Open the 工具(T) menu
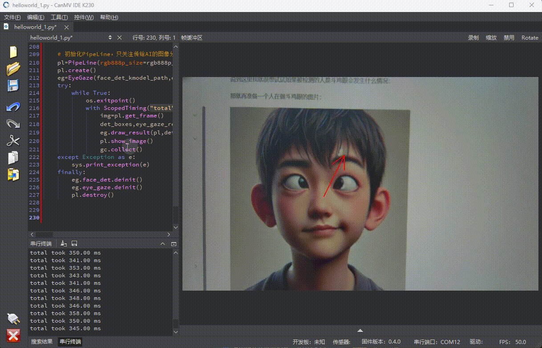The image size is (542, 348). [x=59, y=17]
